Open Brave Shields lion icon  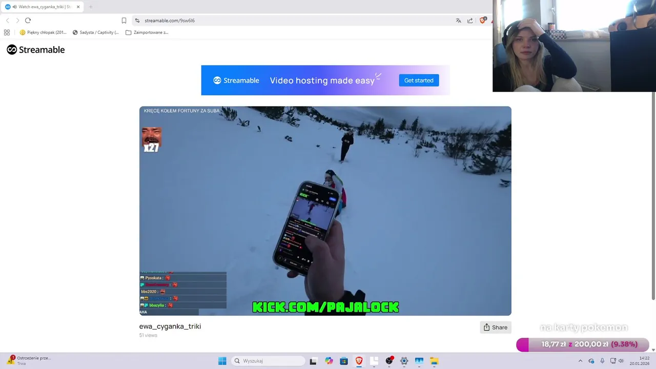tap(482, 20)
